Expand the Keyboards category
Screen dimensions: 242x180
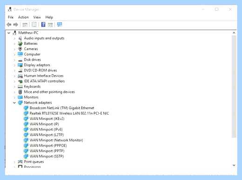tap(14, 87)
